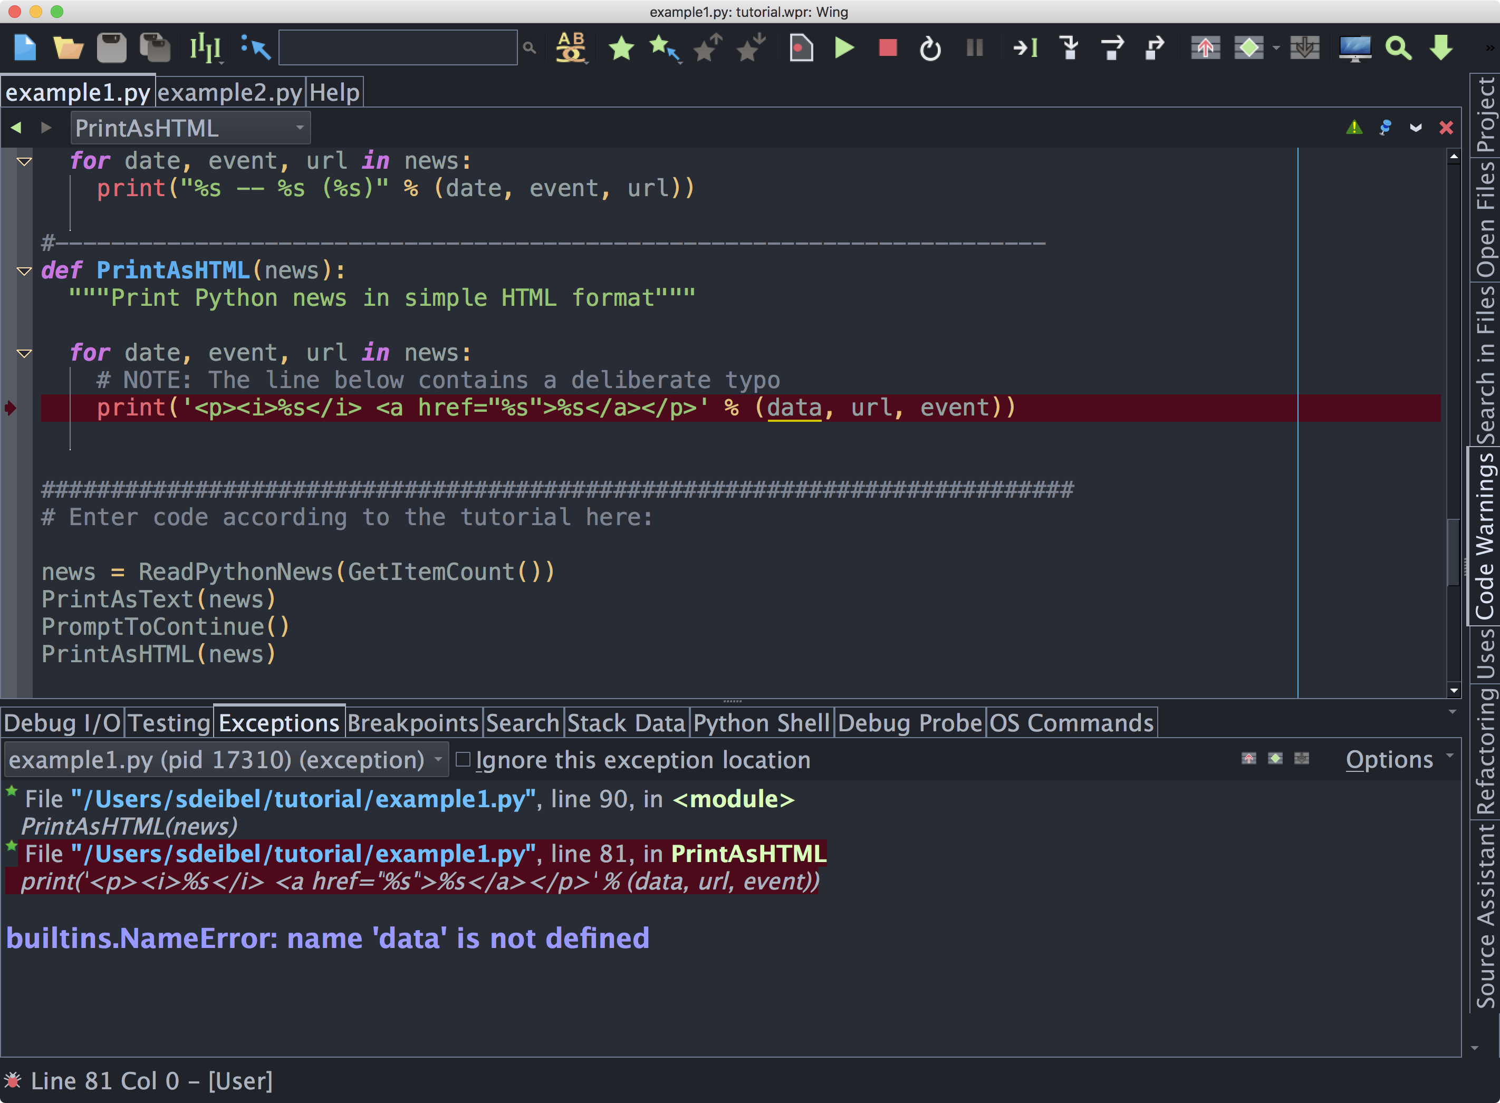Click the Stop/Terminate debug button
Screen dimensions: 1500x1103
tap(888, 48)
